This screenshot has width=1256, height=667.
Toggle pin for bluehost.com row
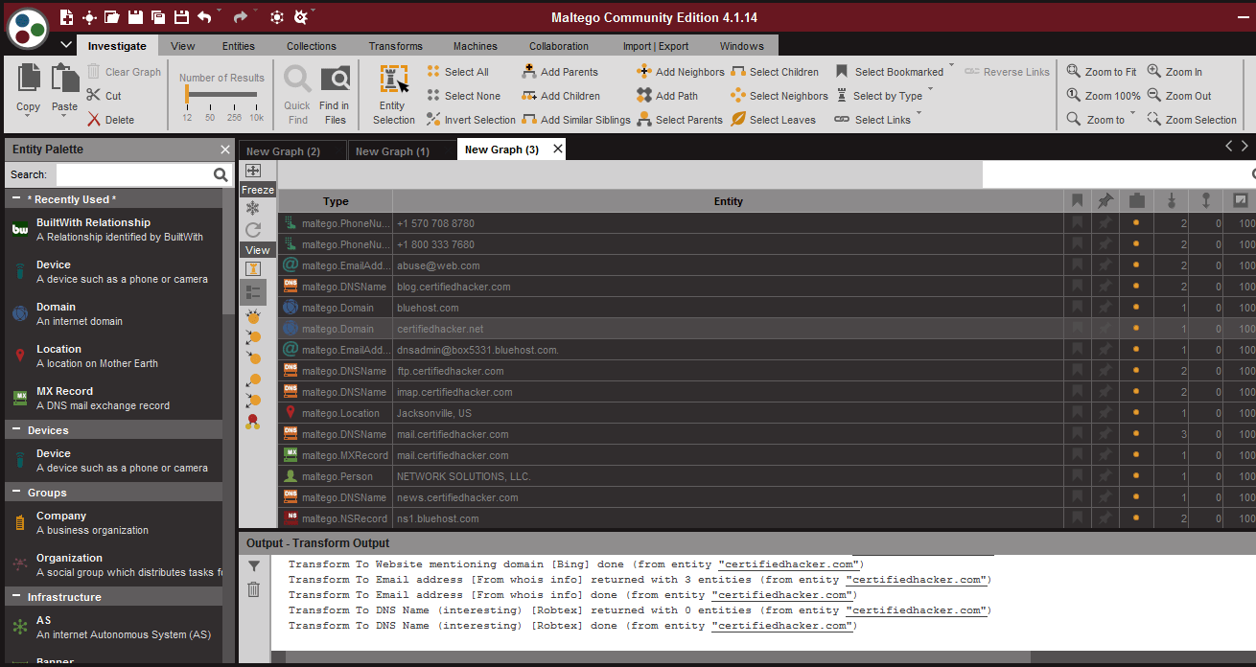coord(1105,308)
